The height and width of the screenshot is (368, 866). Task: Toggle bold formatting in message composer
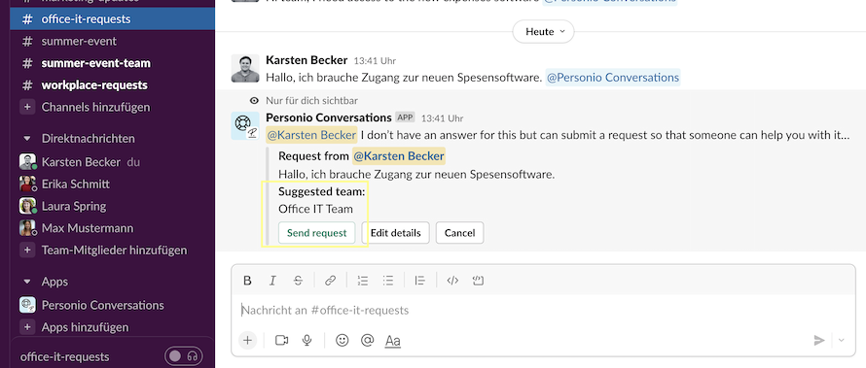pos(247,281)
